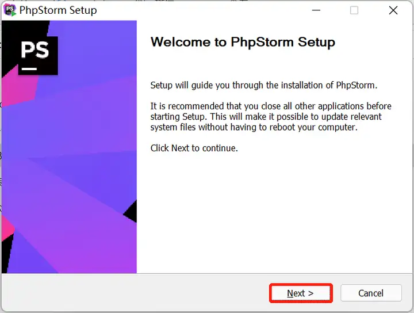Close the PhpStorm Setup window

[x=393, y=10]
